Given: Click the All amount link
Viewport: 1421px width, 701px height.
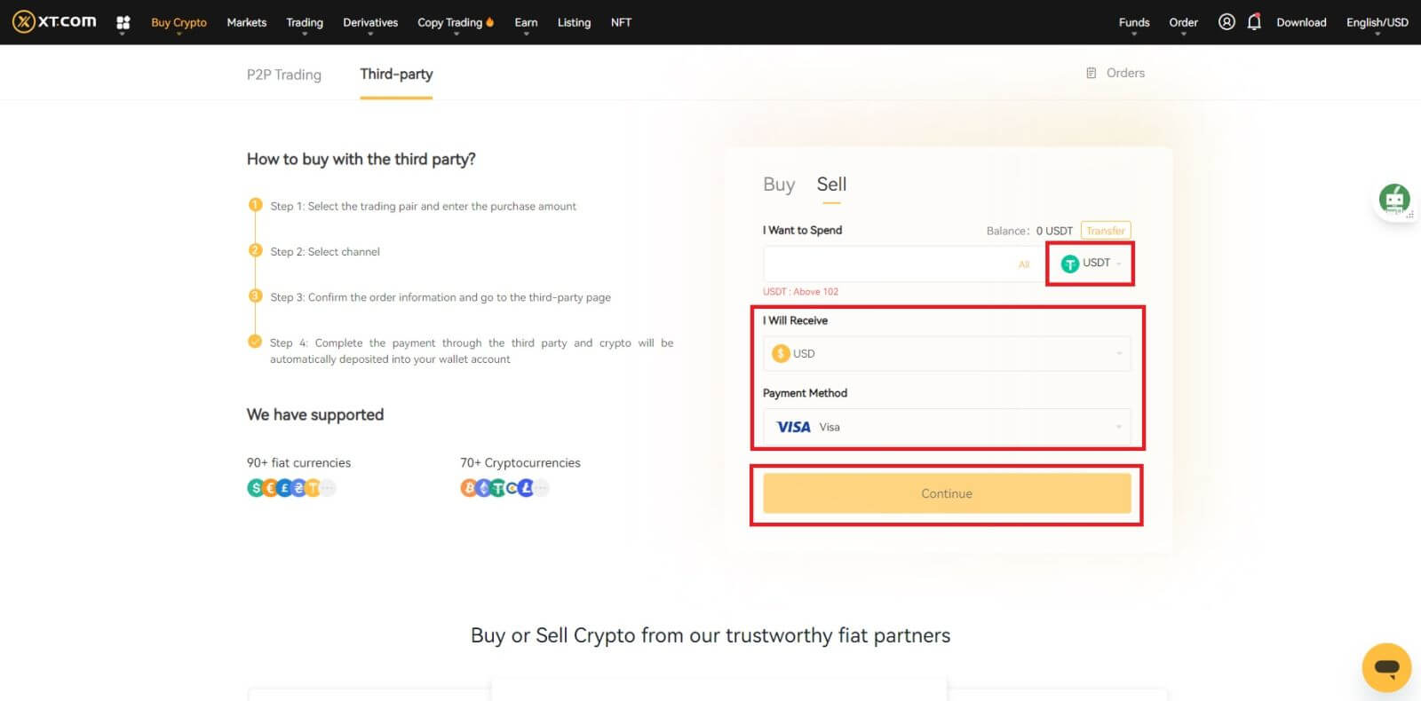Looking at the screenshot, I should click(x=1024, y=264).
